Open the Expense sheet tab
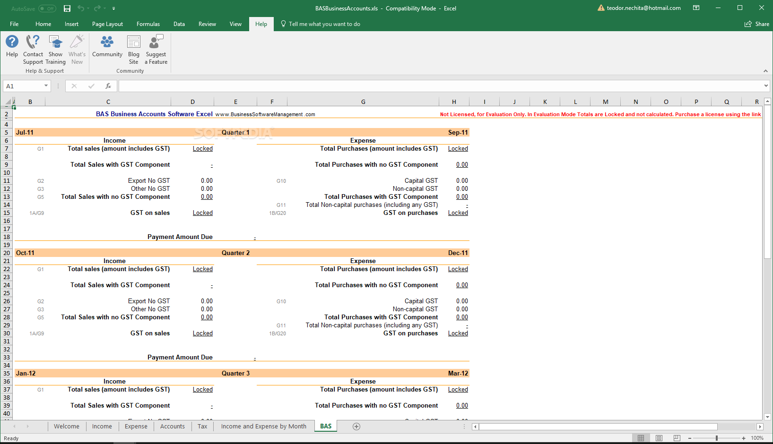The height and width of the screenshot is (444, 773). click(136, 427)
